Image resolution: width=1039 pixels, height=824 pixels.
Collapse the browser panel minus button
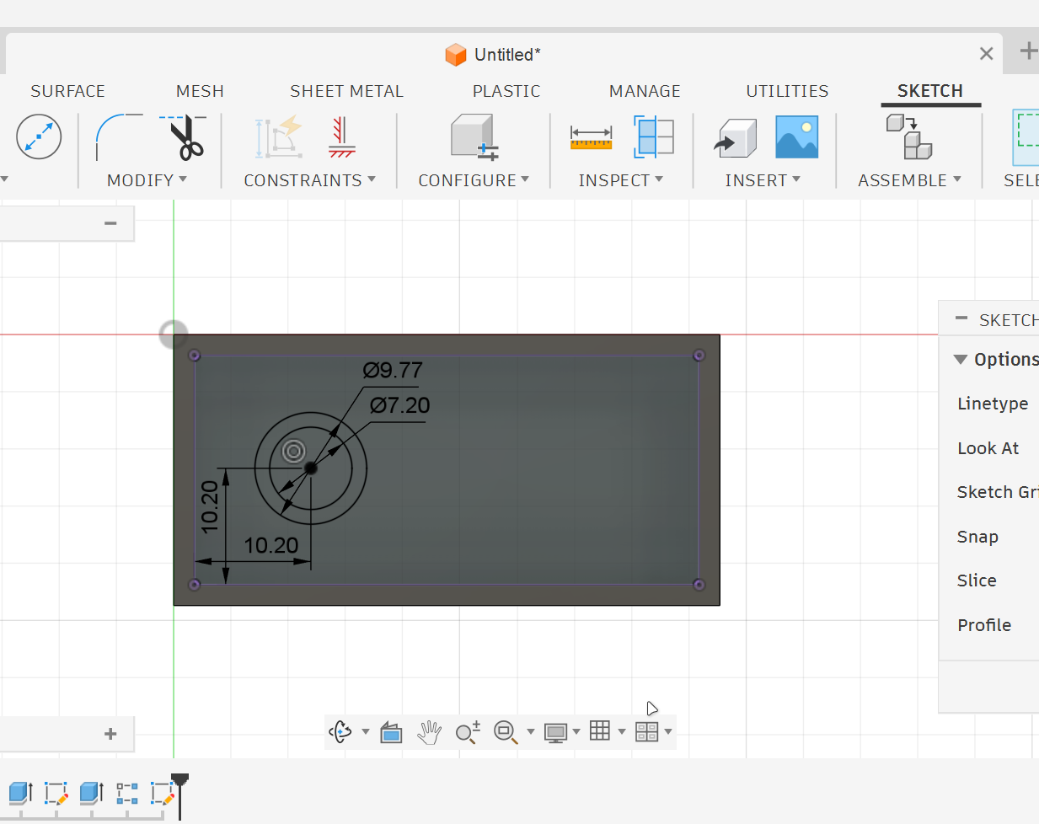click(110, 223)
